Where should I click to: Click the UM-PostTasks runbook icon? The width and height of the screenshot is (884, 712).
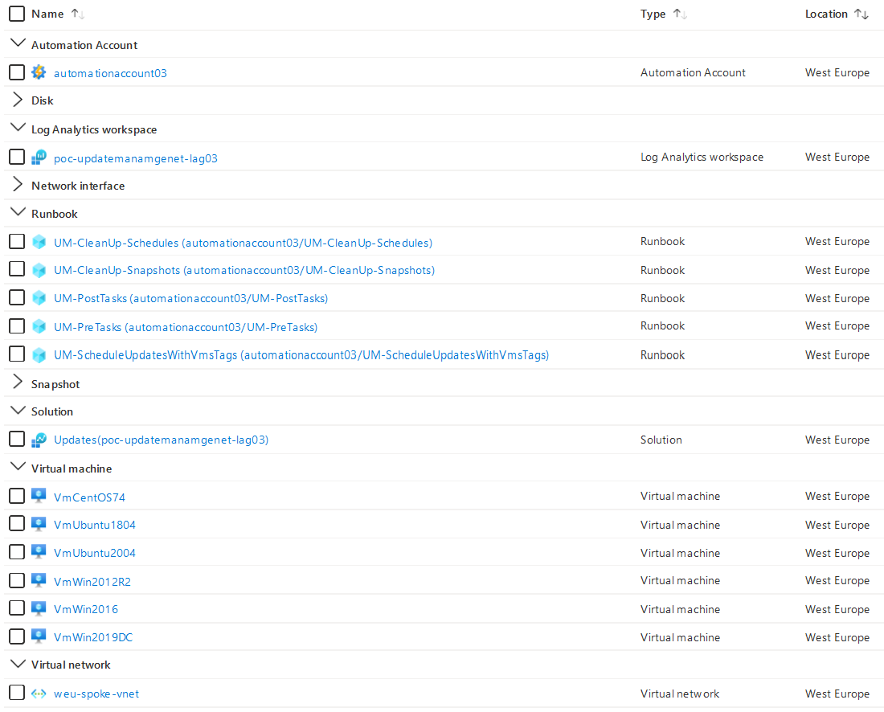[39, 297]
